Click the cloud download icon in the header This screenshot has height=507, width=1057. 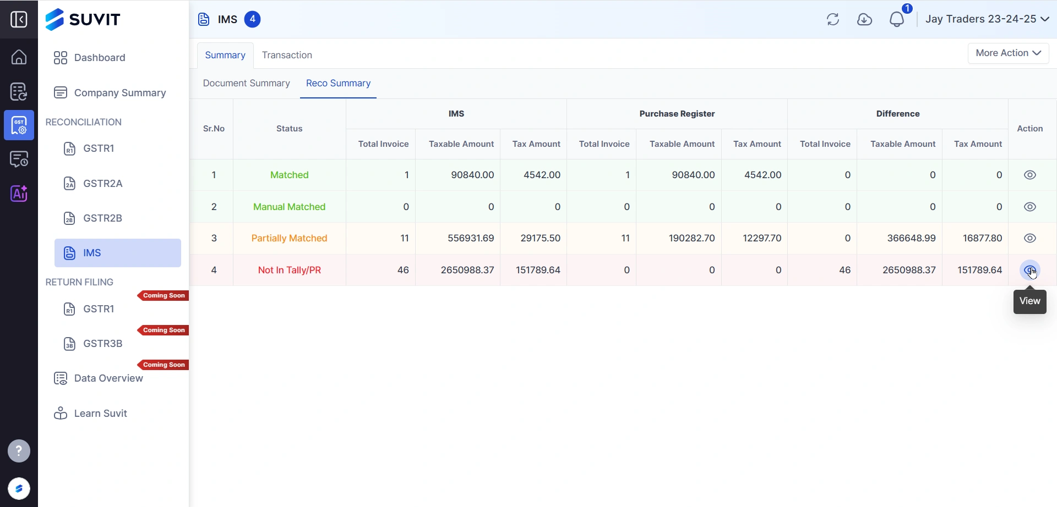tap(864, 20)
